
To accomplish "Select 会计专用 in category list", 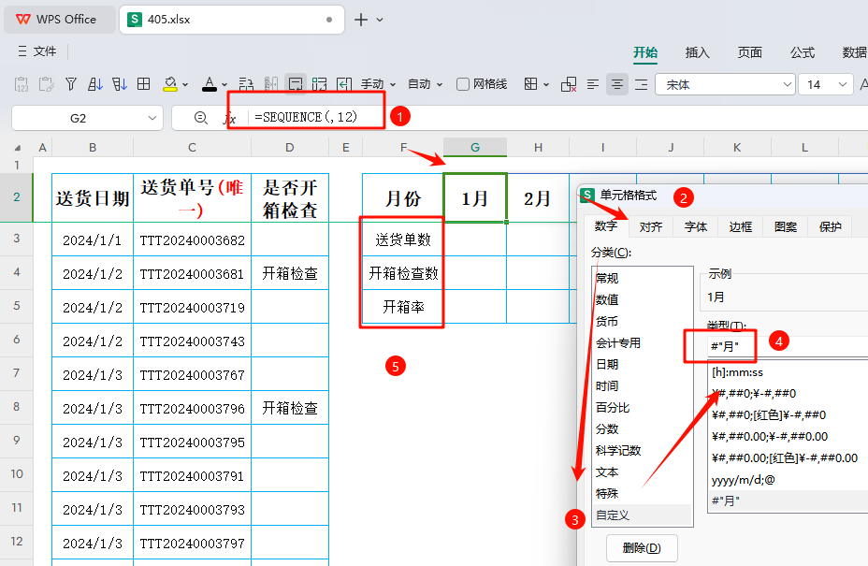I will click(x=643, y=342).
